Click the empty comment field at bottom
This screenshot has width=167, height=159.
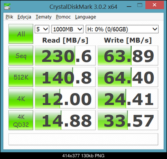click(83, 139)
